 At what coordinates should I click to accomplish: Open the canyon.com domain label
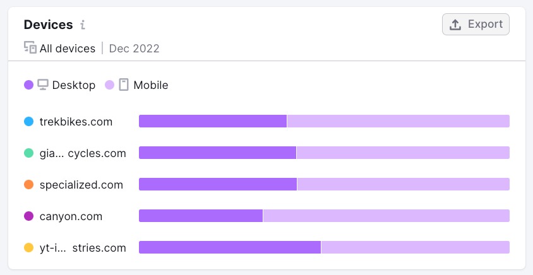point(71,216)
